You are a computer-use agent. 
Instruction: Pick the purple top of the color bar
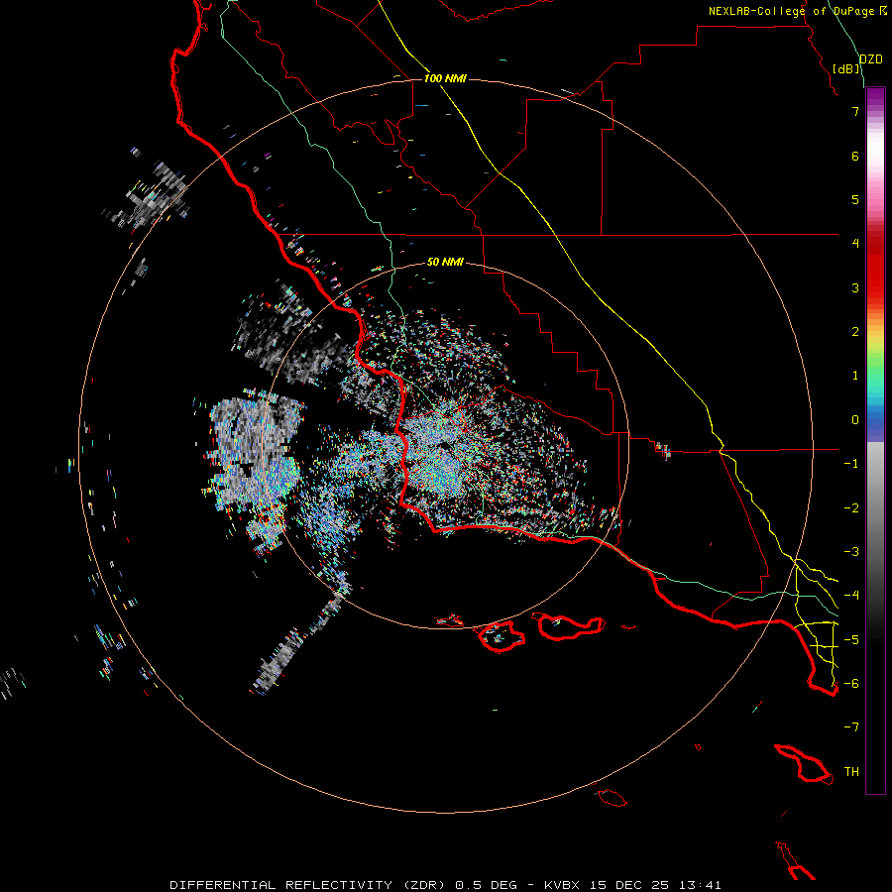(875, 95)
